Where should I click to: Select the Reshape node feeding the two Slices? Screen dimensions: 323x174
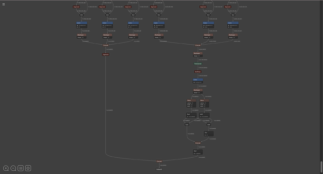[198, 91]
